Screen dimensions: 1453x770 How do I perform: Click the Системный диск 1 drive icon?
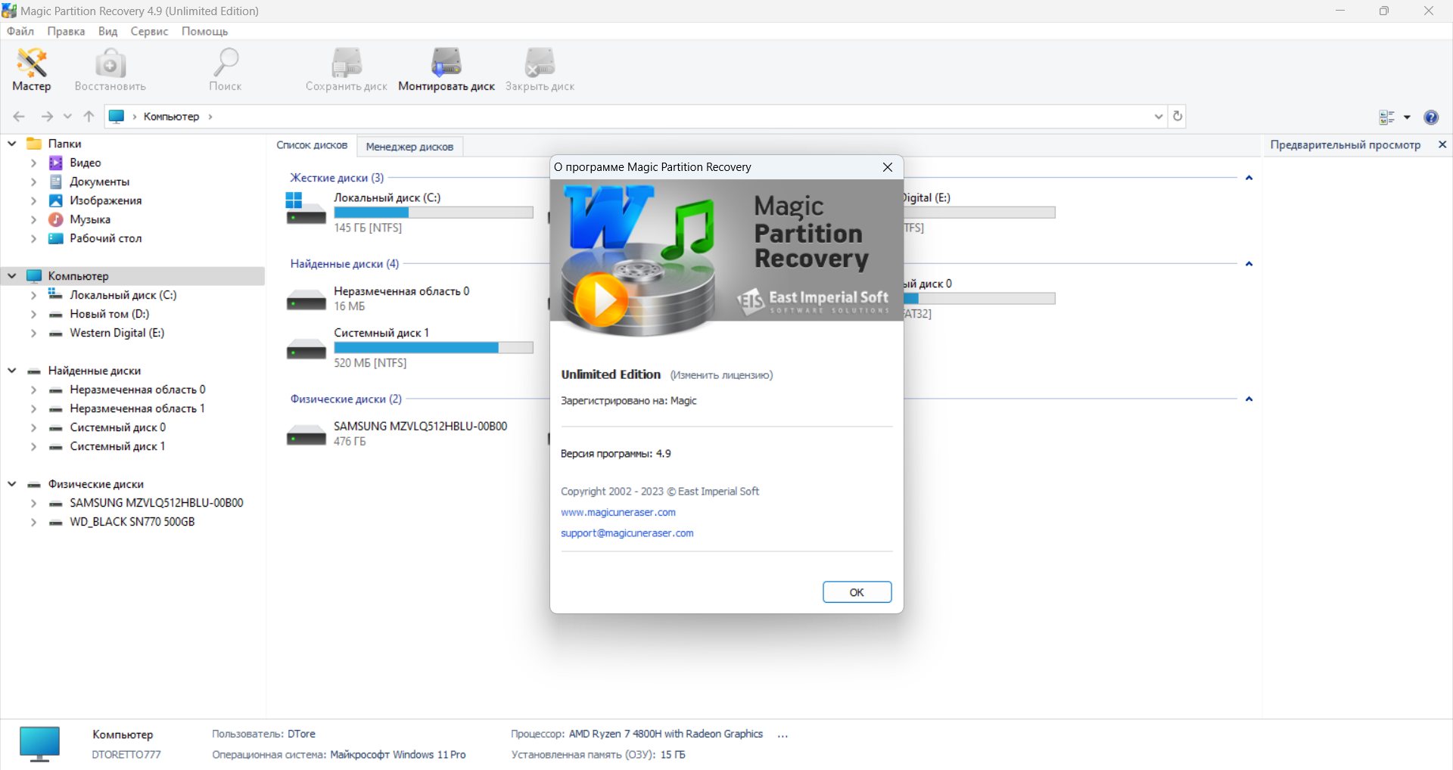coord(306,349)
